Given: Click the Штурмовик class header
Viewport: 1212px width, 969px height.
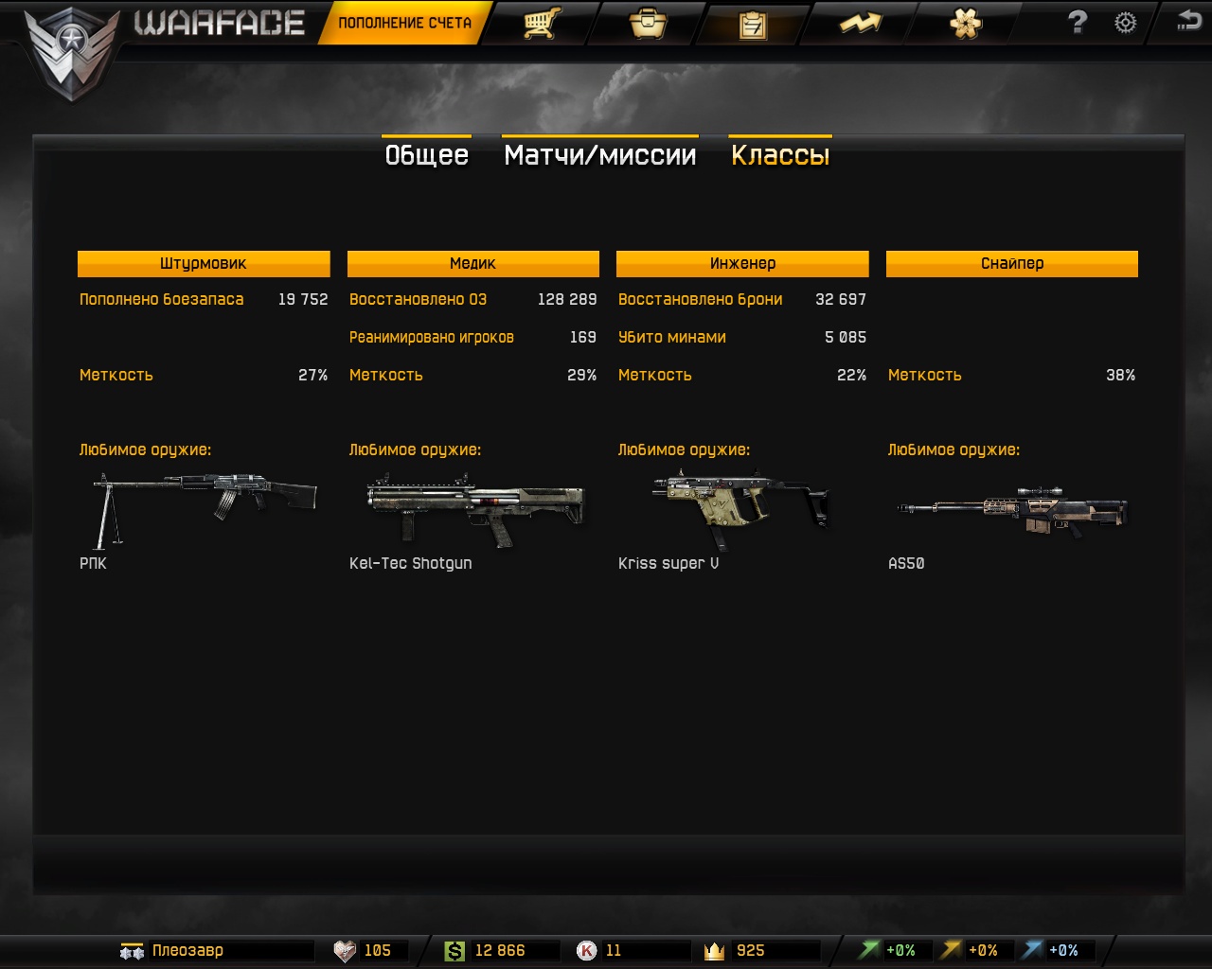Looking at the screenshot, I should tap(204, 263).
